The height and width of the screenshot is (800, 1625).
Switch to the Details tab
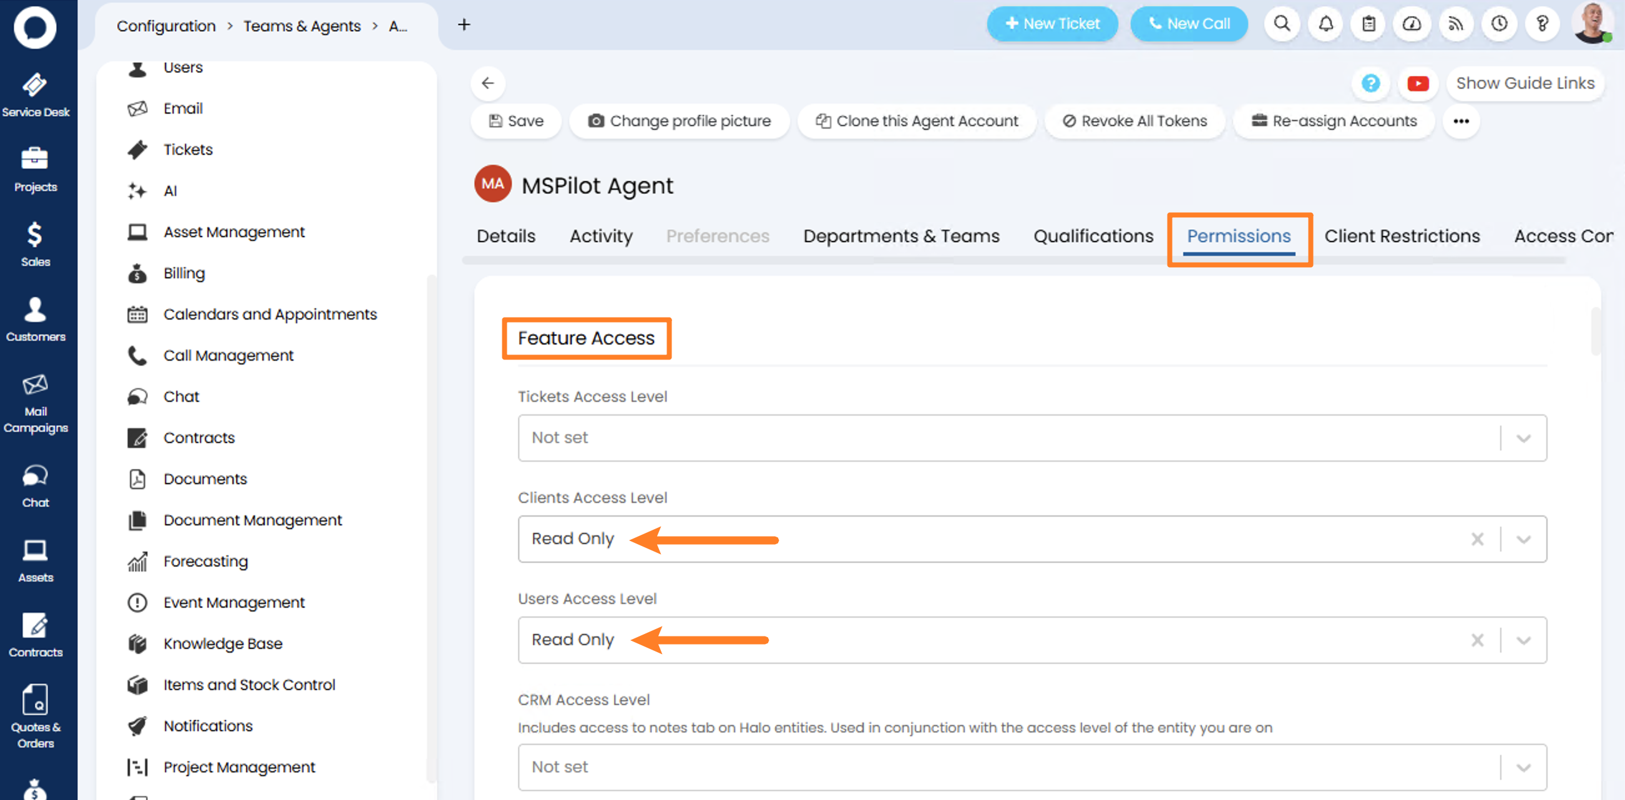[506, 236]
